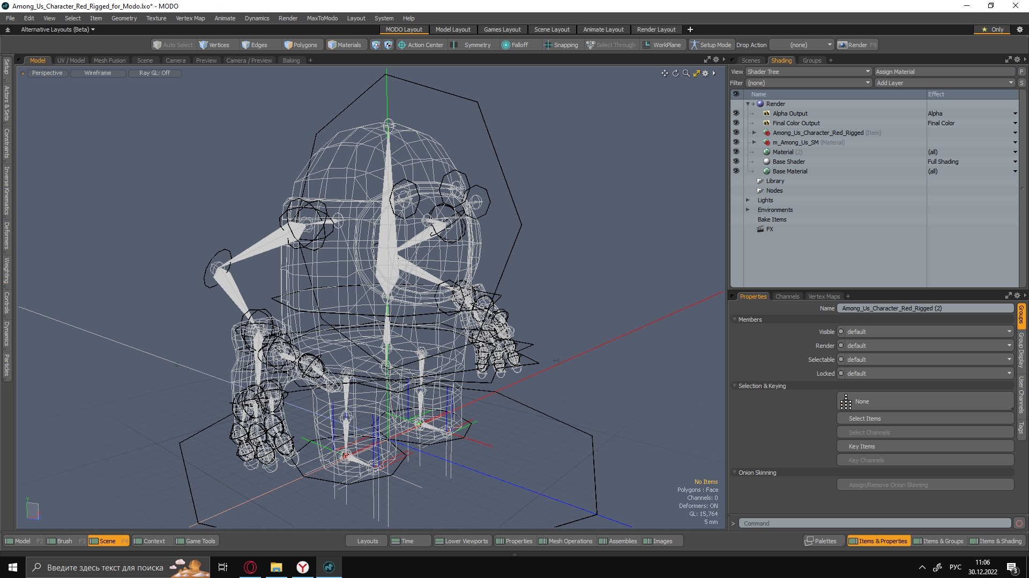Open the View Shader Tree dropdown
The height and width of the screenshot is (578, 1029).
(x=809, y=72)
